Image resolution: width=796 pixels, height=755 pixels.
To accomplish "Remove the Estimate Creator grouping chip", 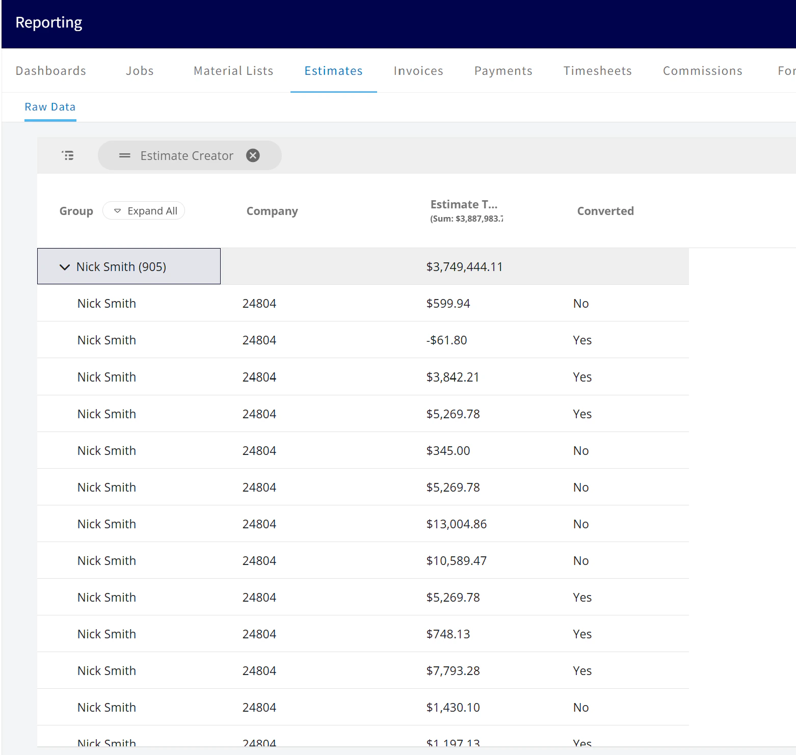I will click(253, 155).
